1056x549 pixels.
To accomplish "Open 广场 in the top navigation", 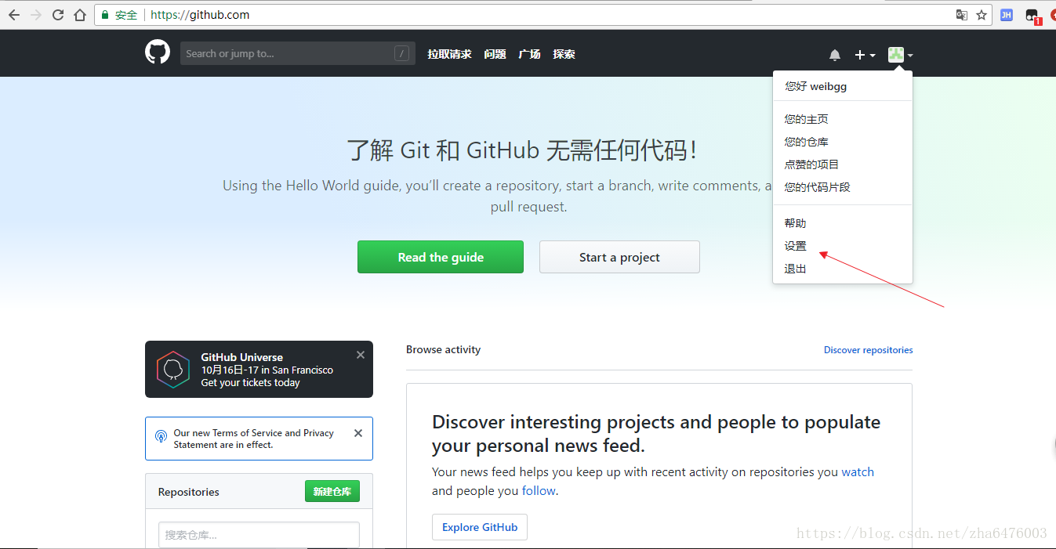I will (529, 54).
